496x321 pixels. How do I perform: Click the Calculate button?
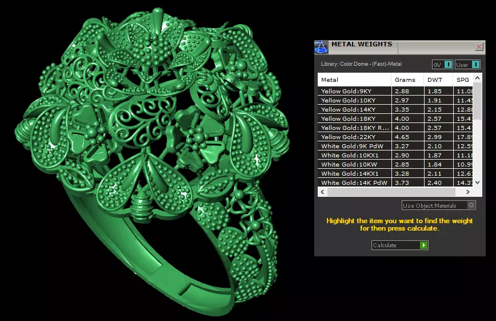click(x=399, y=245)
